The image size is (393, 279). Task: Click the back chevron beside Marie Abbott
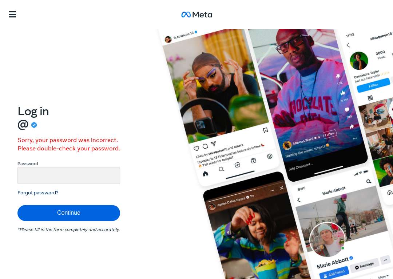pyautogui.click(x=299, y=200)
